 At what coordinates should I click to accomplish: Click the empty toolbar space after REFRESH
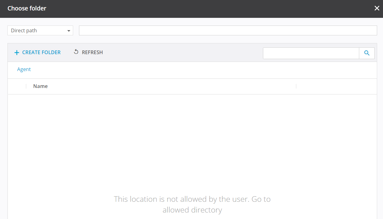(182, 53)
